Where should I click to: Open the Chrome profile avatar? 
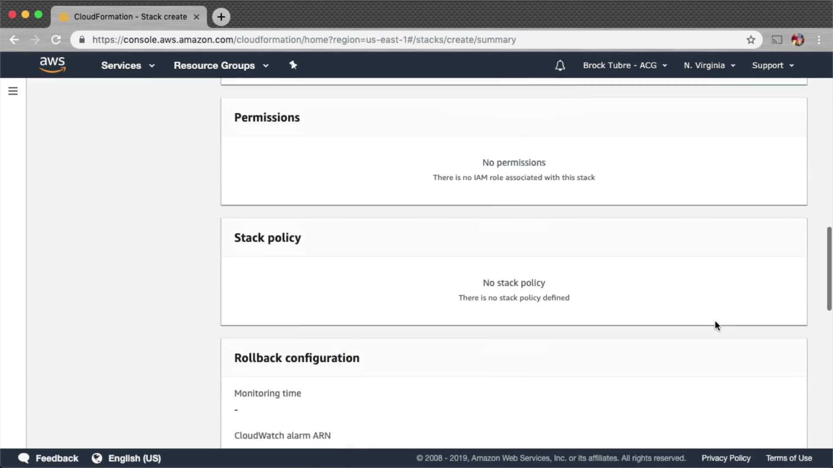coord(797,40)
